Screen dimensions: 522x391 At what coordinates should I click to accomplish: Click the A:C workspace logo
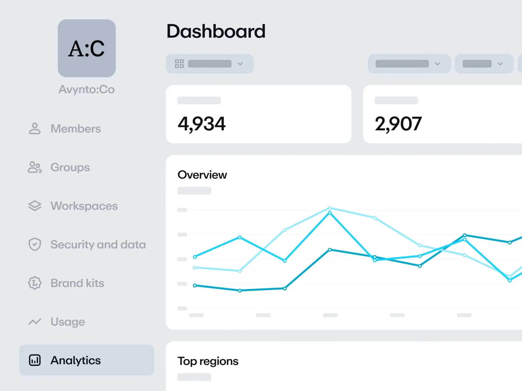coord(86,48)
